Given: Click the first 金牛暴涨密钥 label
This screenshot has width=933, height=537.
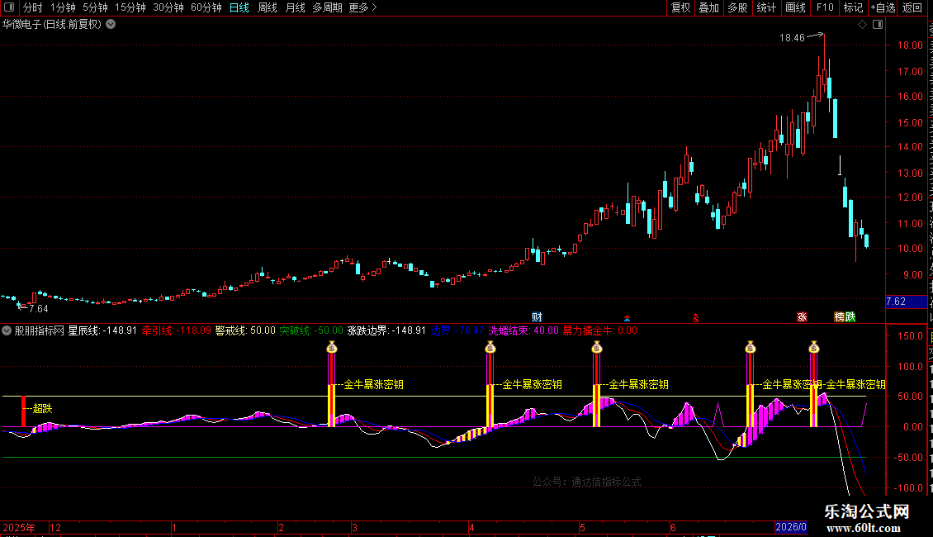Looking at the screenshot, I should pos(374,385).
